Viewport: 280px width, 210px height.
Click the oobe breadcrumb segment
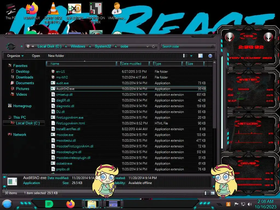click(124, 46)
